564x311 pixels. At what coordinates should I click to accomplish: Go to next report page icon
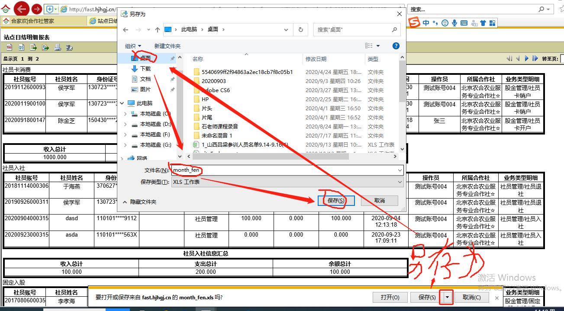527,58
